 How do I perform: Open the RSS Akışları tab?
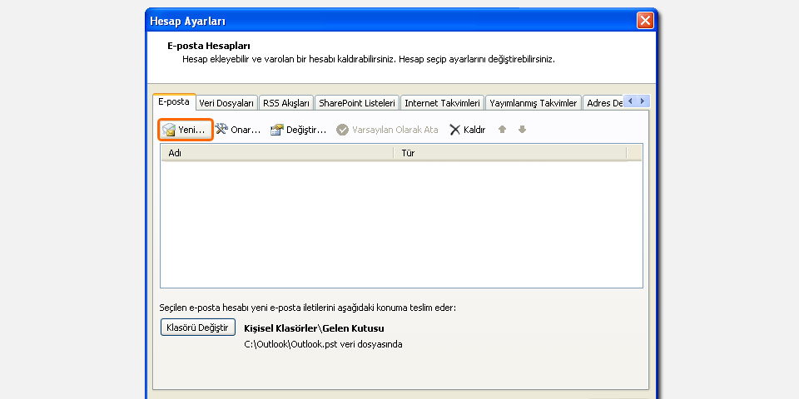285,103
